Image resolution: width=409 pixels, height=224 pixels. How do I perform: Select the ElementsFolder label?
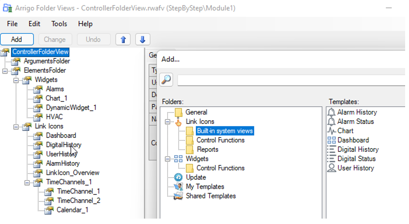[x=45, y=70]
